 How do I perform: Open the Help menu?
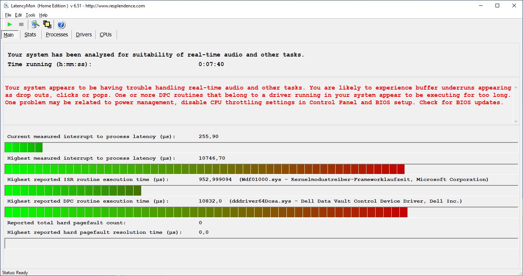coord(43,15)
